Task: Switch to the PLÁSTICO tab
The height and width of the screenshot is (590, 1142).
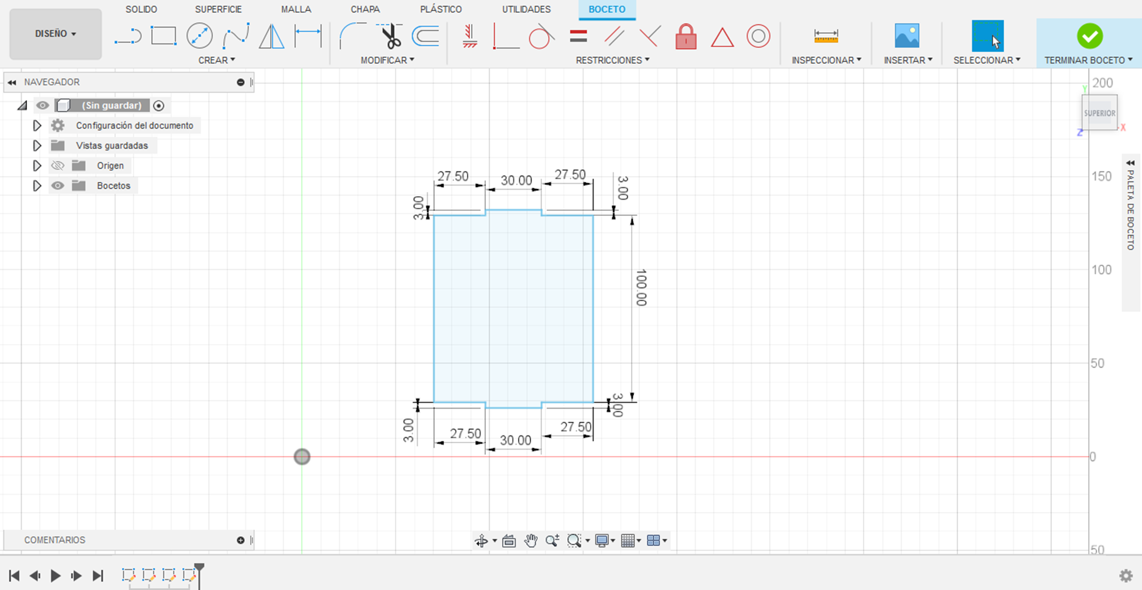Action: pyautogui.click(x=441, y=9)
